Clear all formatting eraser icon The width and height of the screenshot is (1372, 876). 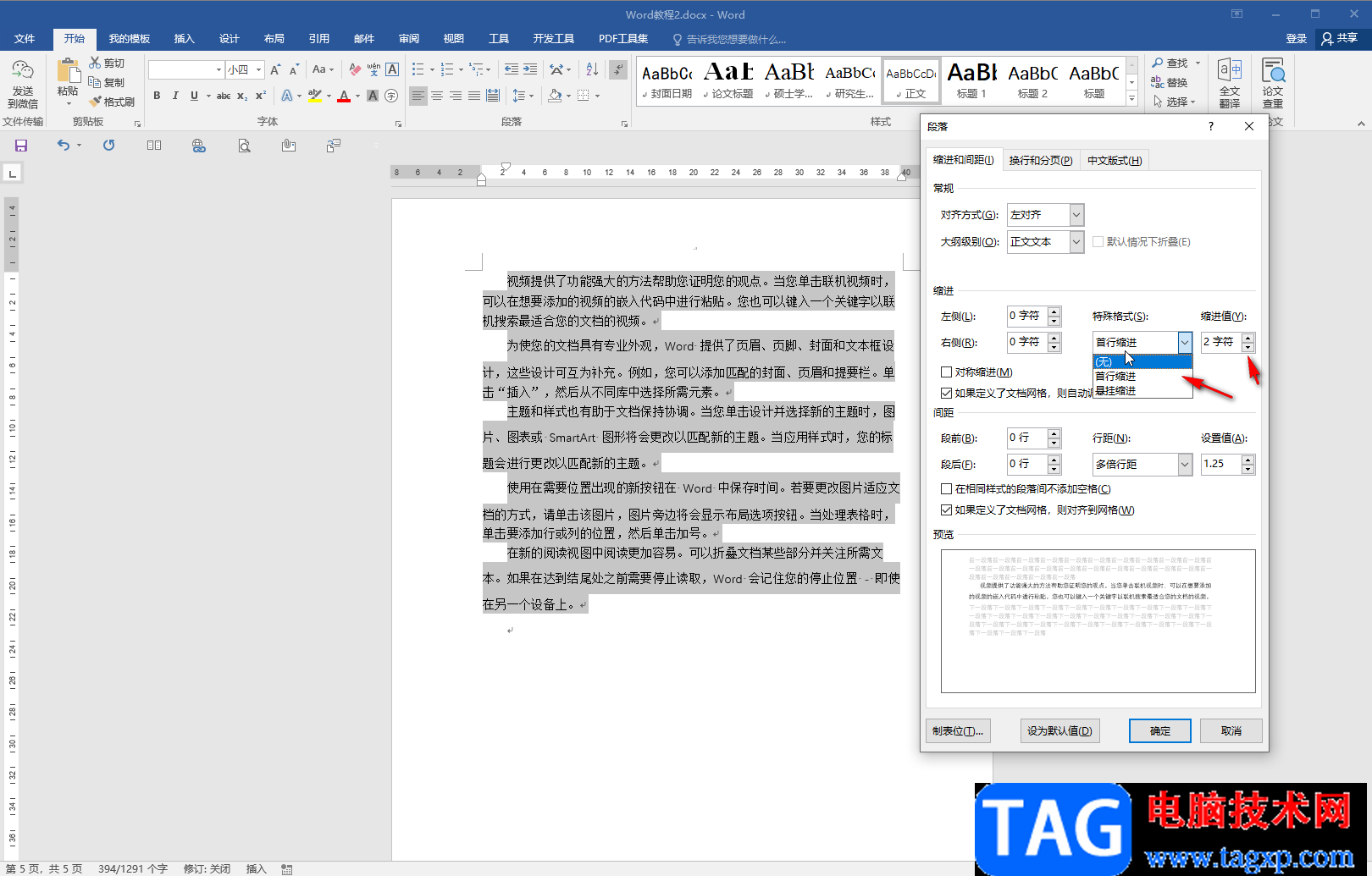coord(355,69)
